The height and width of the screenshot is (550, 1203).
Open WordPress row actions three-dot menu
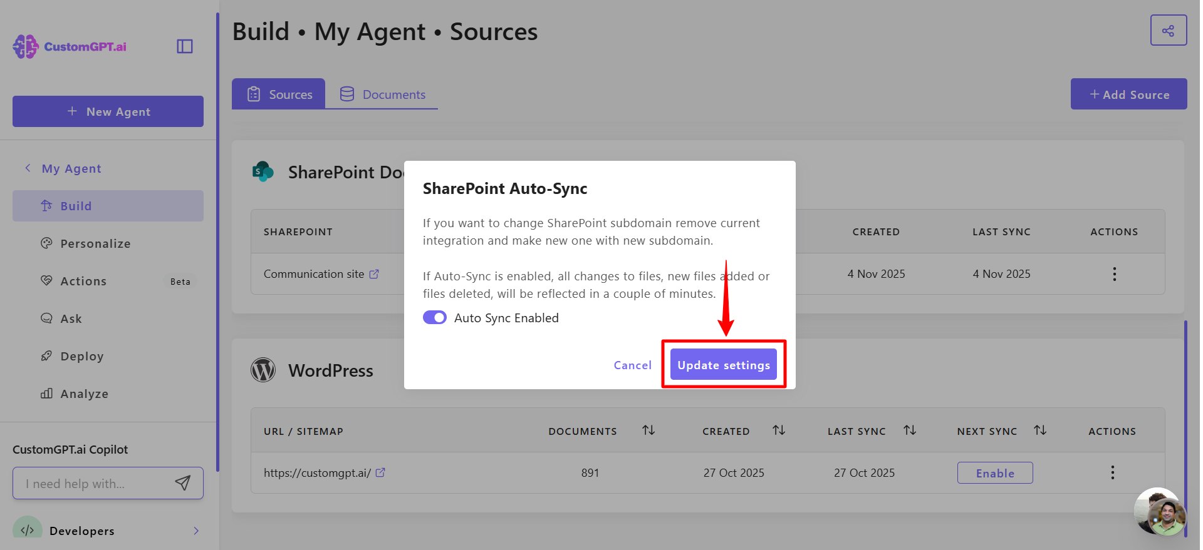[x=1112, y=472]
